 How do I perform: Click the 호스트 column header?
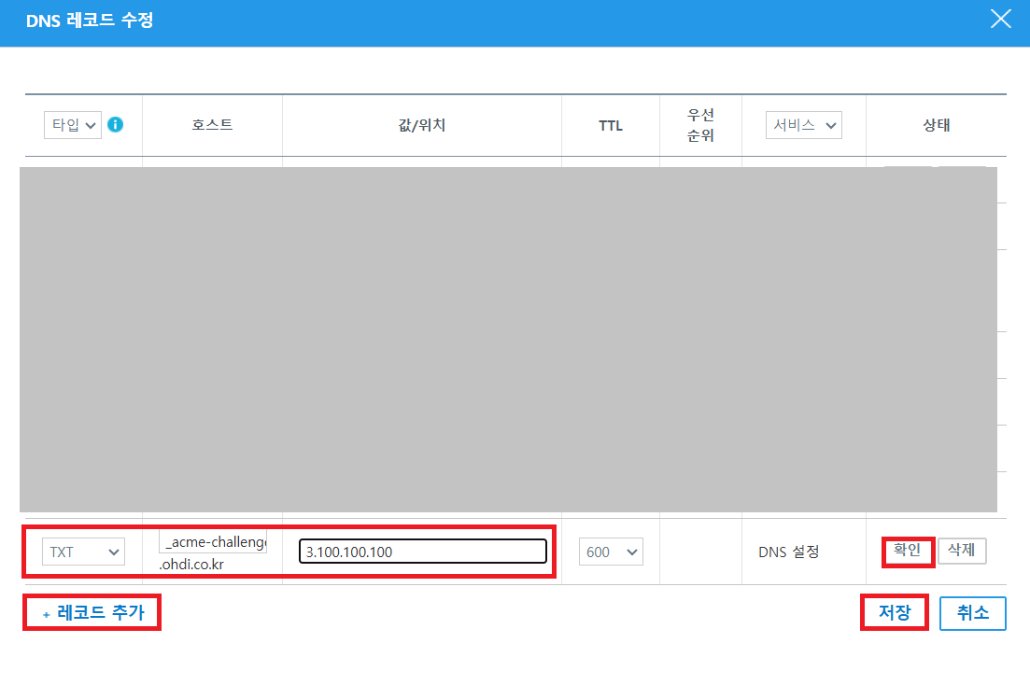click(212, 125)
